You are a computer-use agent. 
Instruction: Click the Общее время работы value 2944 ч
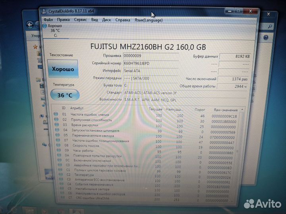click(232, 86)
